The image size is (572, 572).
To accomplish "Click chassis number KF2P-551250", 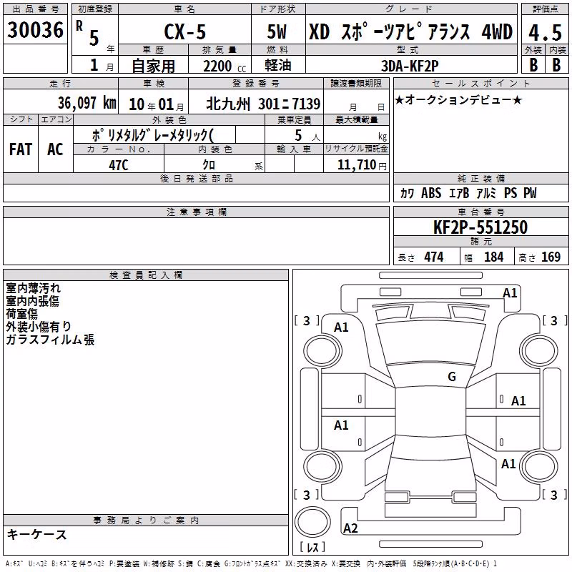I will 480,227.
